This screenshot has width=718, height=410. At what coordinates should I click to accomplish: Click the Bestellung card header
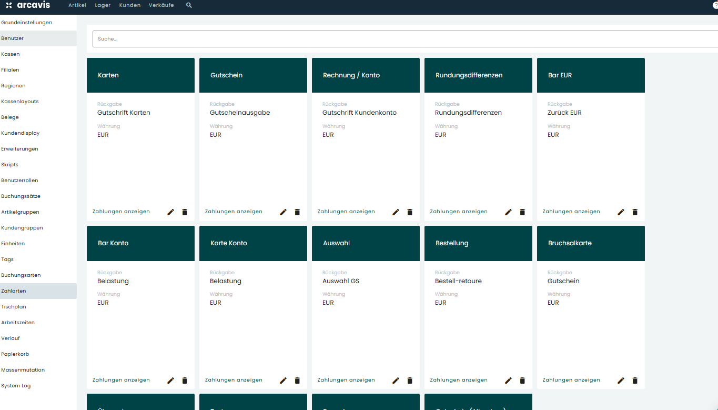tap(478, 243)
